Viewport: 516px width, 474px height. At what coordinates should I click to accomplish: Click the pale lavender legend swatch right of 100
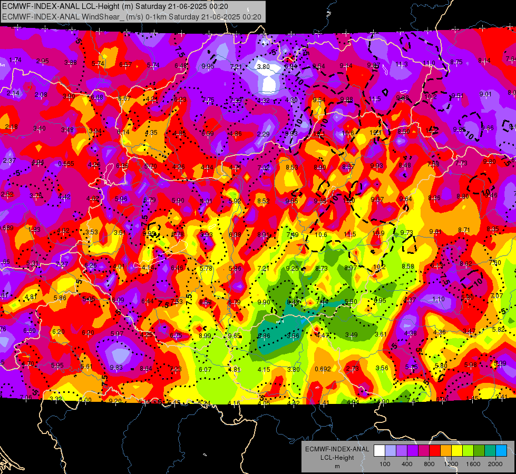(391, 451)
